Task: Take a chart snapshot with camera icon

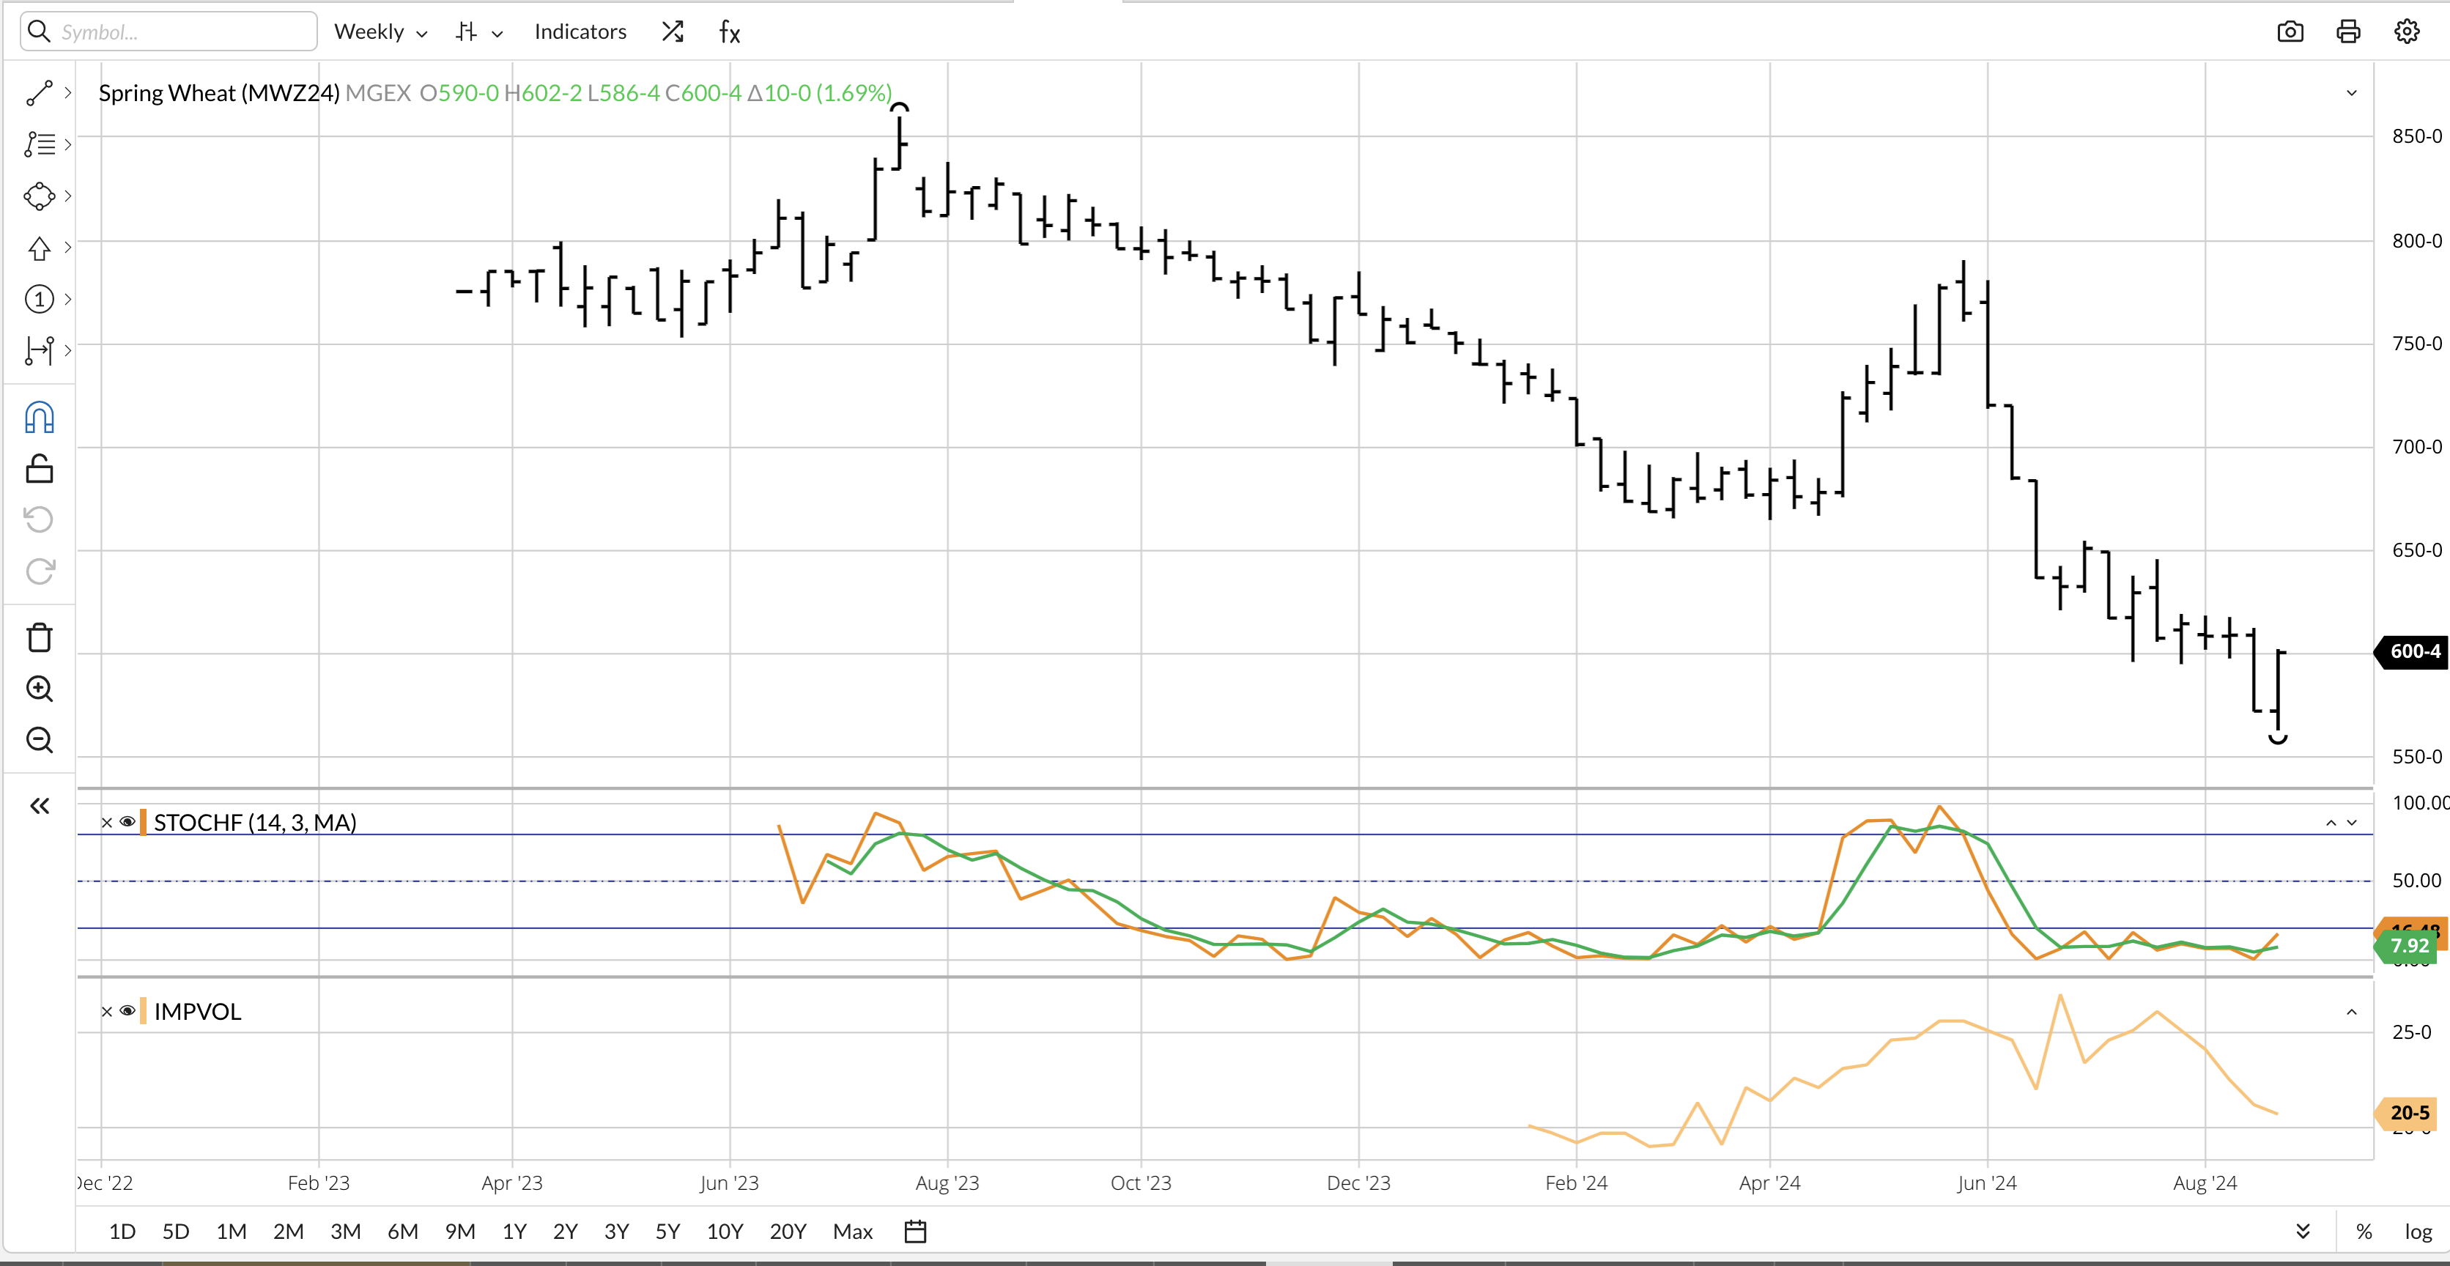Action: click(x=2290, y=32)
